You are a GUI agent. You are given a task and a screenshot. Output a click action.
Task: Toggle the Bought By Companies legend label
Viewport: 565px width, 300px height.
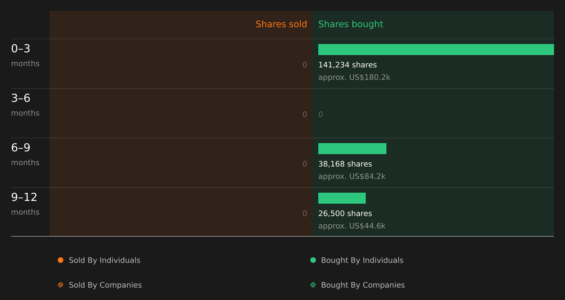(x=363, y=285)
